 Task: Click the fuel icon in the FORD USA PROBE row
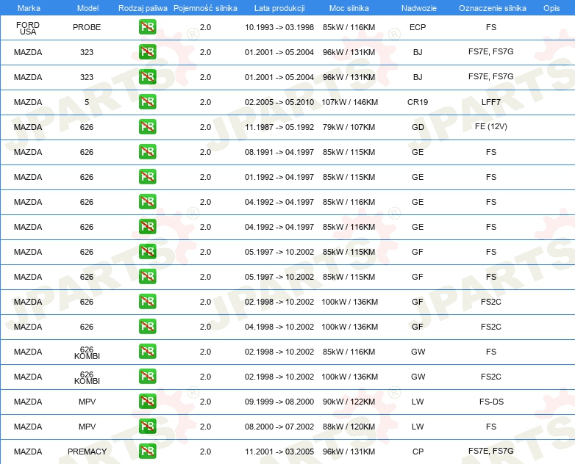pos(147,27)
